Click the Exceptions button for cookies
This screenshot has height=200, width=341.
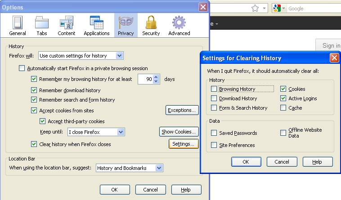[x=182, y=110]
